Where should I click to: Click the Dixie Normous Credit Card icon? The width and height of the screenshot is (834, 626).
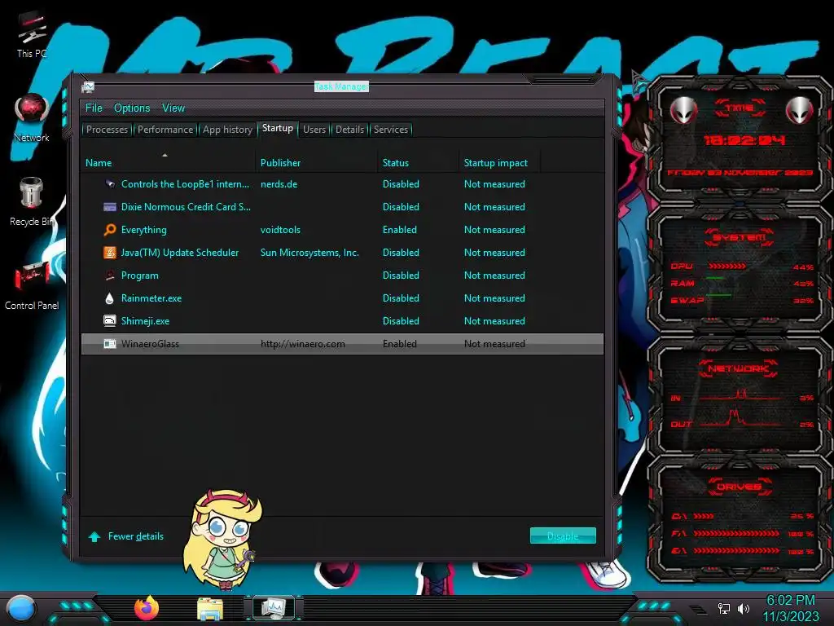click(x=110, y=207)
